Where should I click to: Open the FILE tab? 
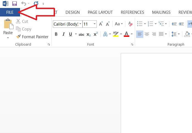click(x=10, y=12)
